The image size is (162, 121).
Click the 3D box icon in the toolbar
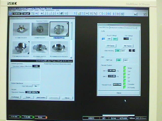click(62, 13)
